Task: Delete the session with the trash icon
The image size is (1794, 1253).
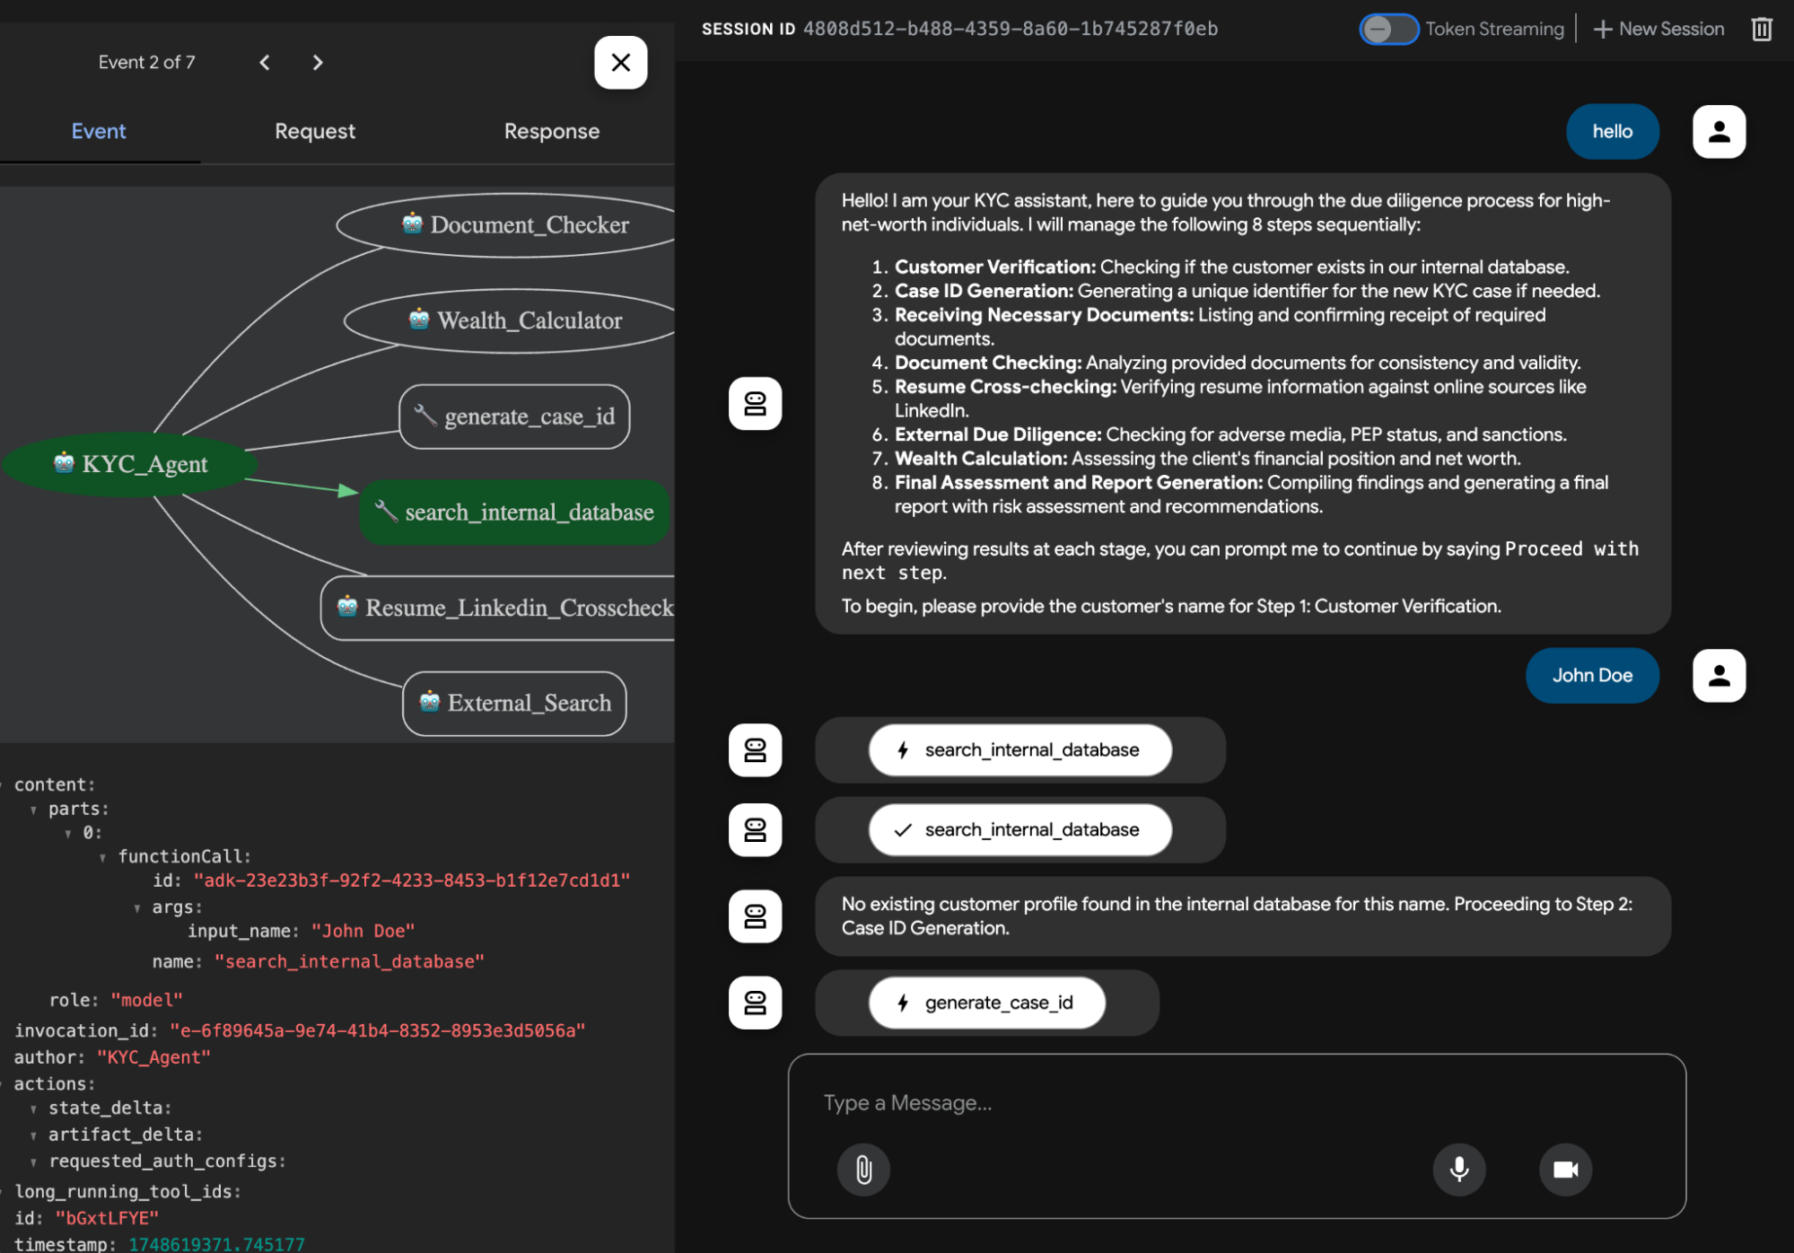Action: click(1762, 29)
